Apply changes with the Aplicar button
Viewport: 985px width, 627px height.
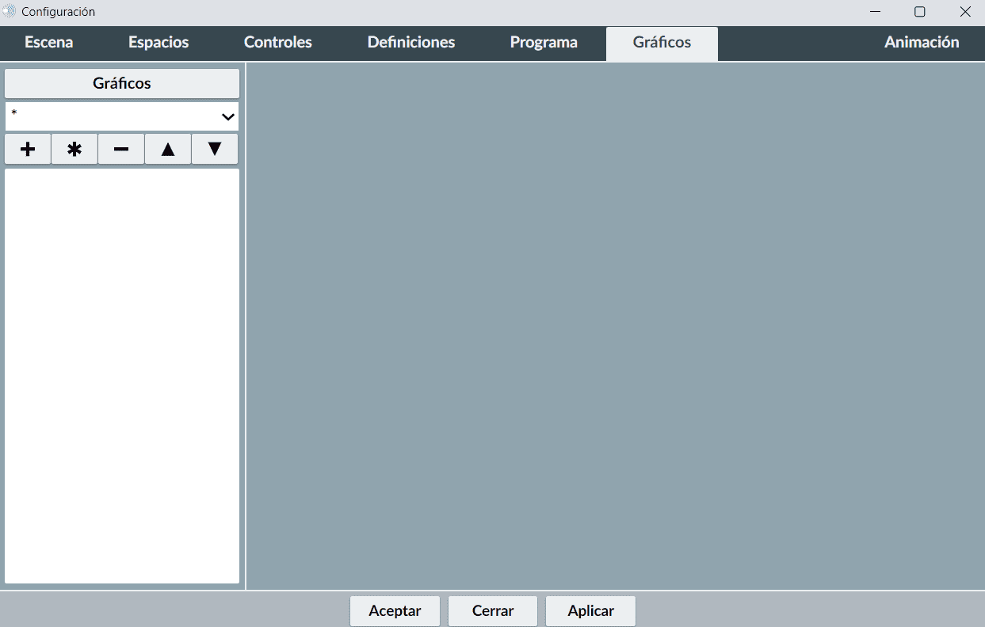(x=590, y=611)
